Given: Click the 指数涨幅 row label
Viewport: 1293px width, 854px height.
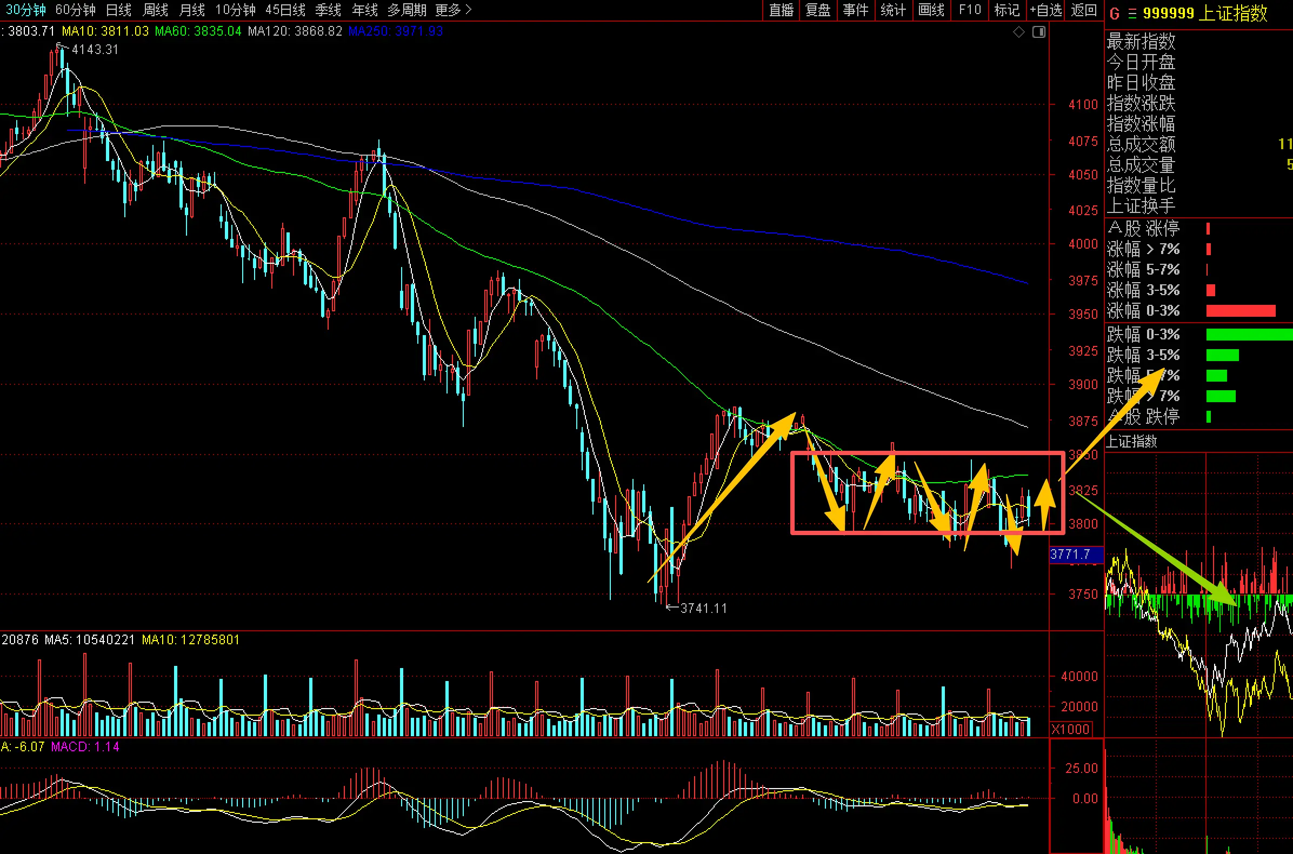Looking at the screenshot, I should [1141, 124].
